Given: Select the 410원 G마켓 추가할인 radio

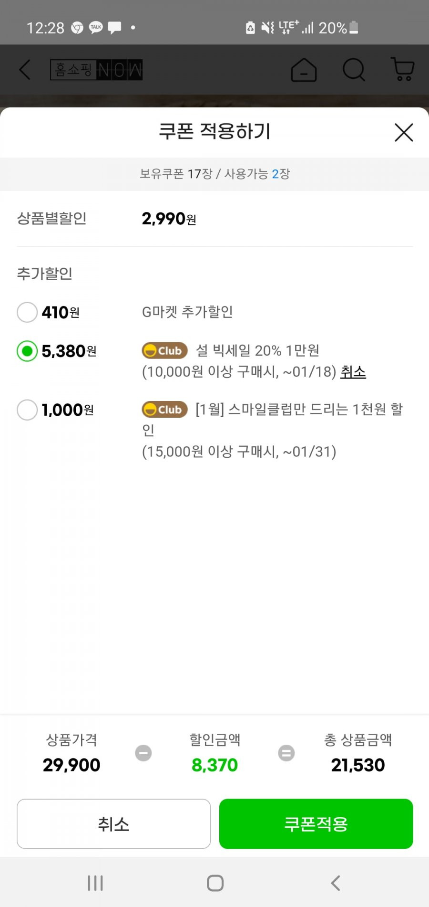Looking at the screenshot, I should pyautogui.click(x=27, y=312).
